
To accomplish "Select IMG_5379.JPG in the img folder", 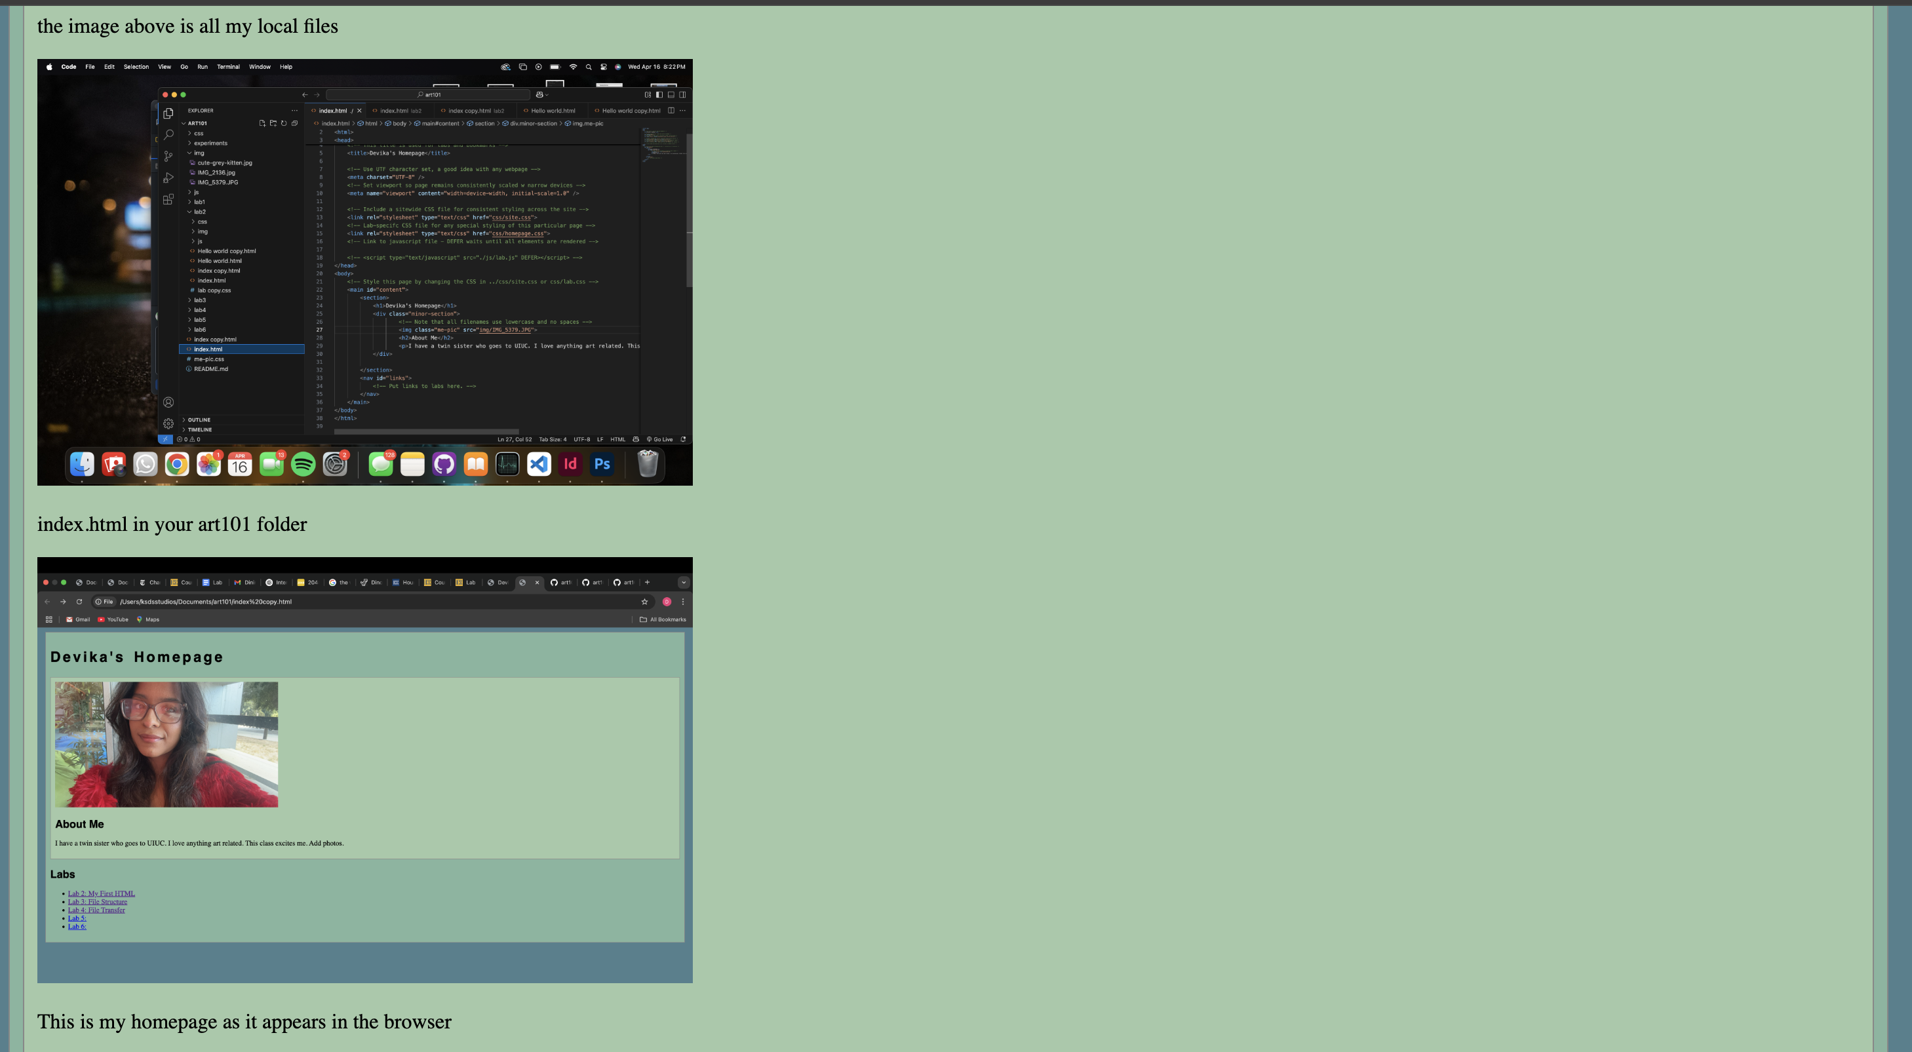I will coord(242,182).
